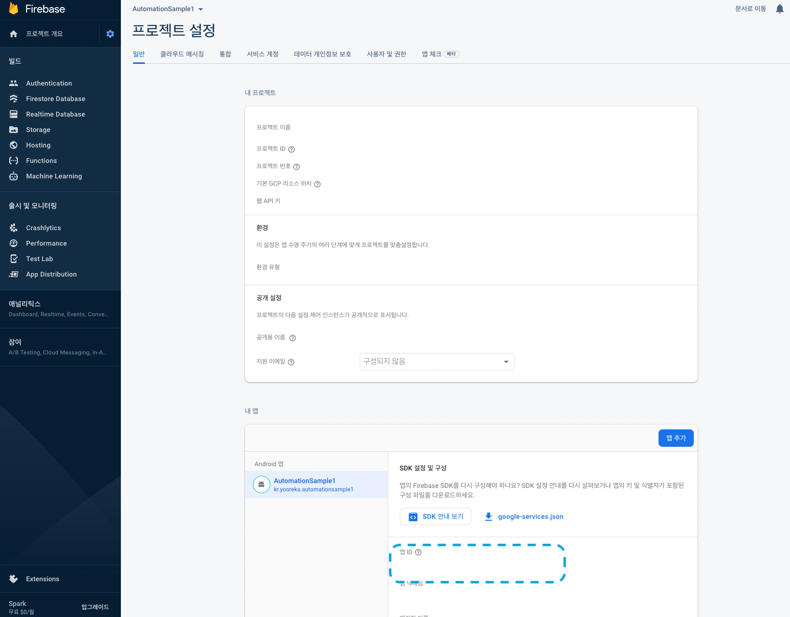This screenshot has width=790, height=617.
Task: Click the Firestore Database icon
Action: coord(14,99)
